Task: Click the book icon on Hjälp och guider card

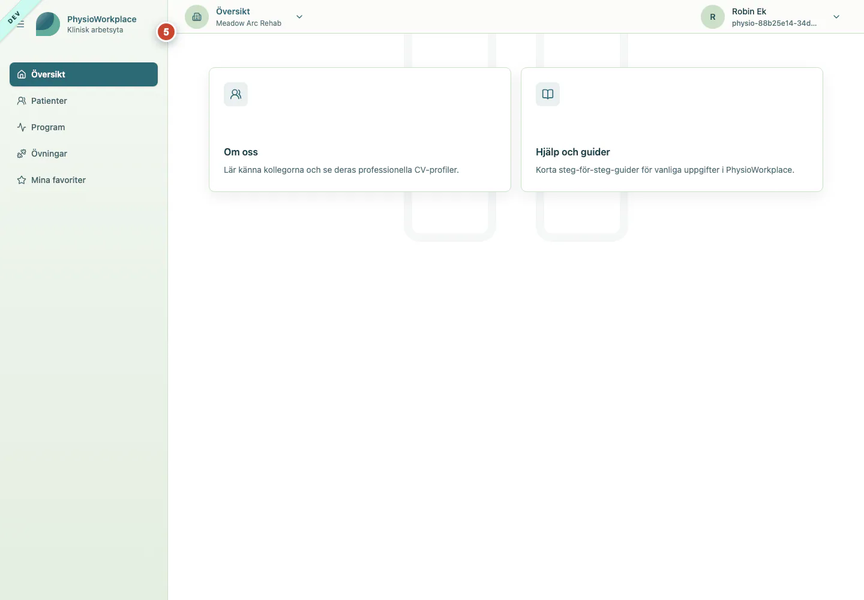Action: (548, 94)
